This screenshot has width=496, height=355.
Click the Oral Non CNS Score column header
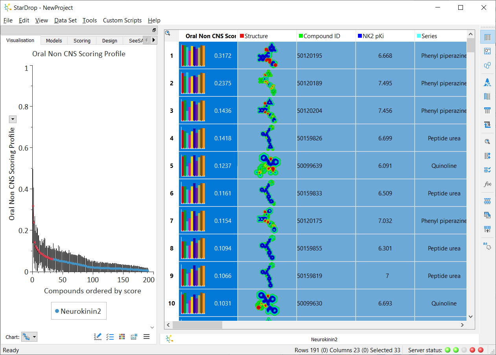208,36
